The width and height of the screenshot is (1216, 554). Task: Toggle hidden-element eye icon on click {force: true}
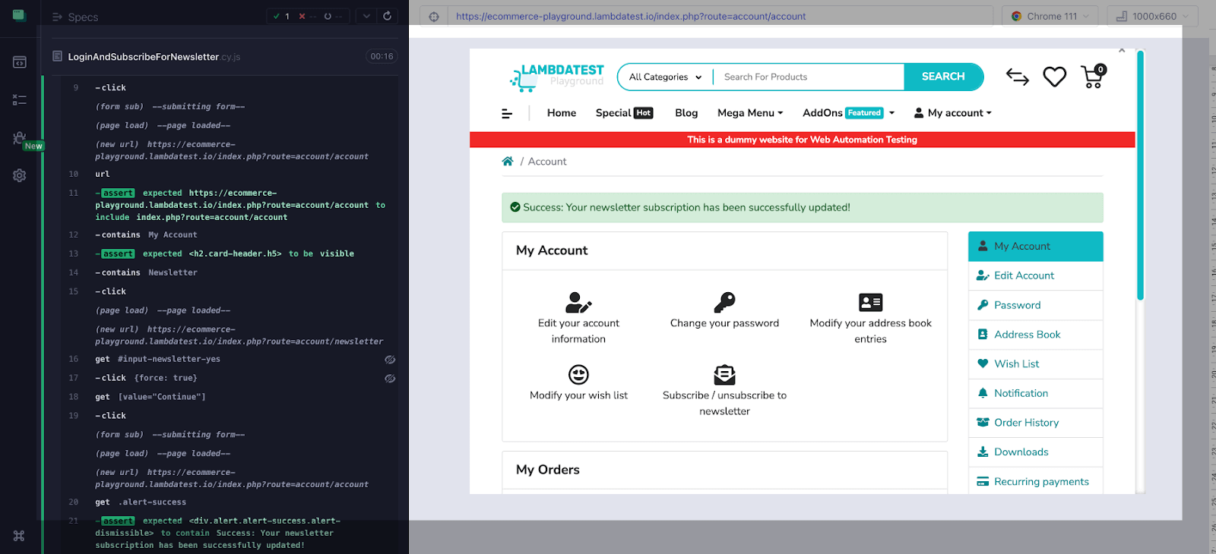pyautogui.click(x=390, y=378)
